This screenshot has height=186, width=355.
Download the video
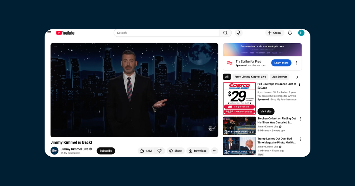coord(198,151)
